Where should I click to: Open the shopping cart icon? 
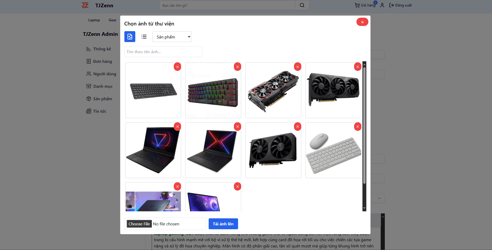pos(357,5)
